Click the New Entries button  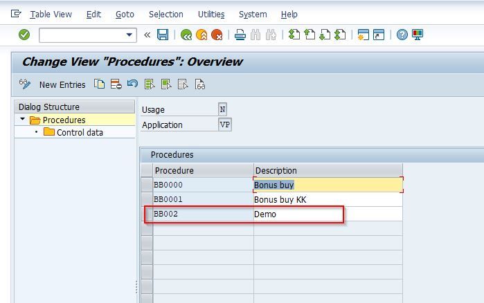62,85
